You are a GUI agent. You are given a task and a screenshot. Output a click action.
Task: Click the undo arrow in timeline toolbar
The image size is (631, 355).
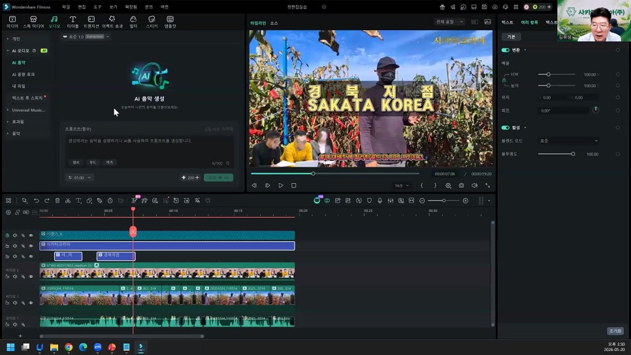36,201
